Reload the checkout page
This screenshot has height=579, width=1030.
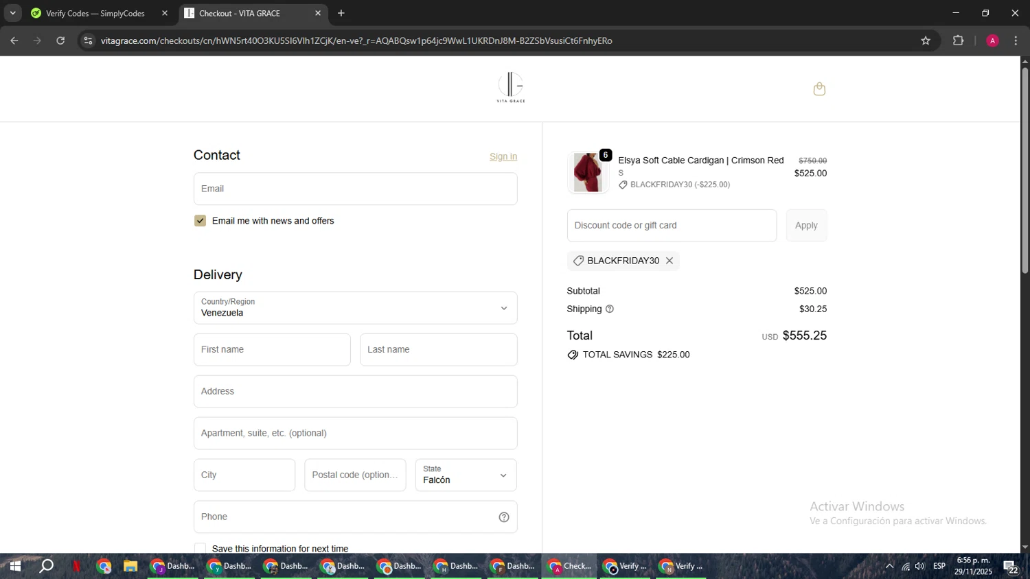60,40
